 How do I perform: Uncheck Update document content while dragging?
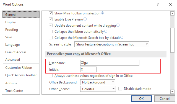coord(51,26)
